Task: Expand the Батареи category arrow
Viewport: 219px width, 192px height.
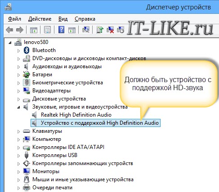Action: 18,75
